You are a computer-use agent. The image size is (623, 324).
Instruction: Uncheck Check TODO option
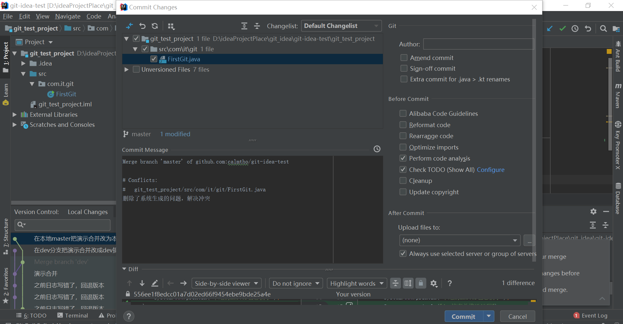pyautogui.click(x=403, y=170)
